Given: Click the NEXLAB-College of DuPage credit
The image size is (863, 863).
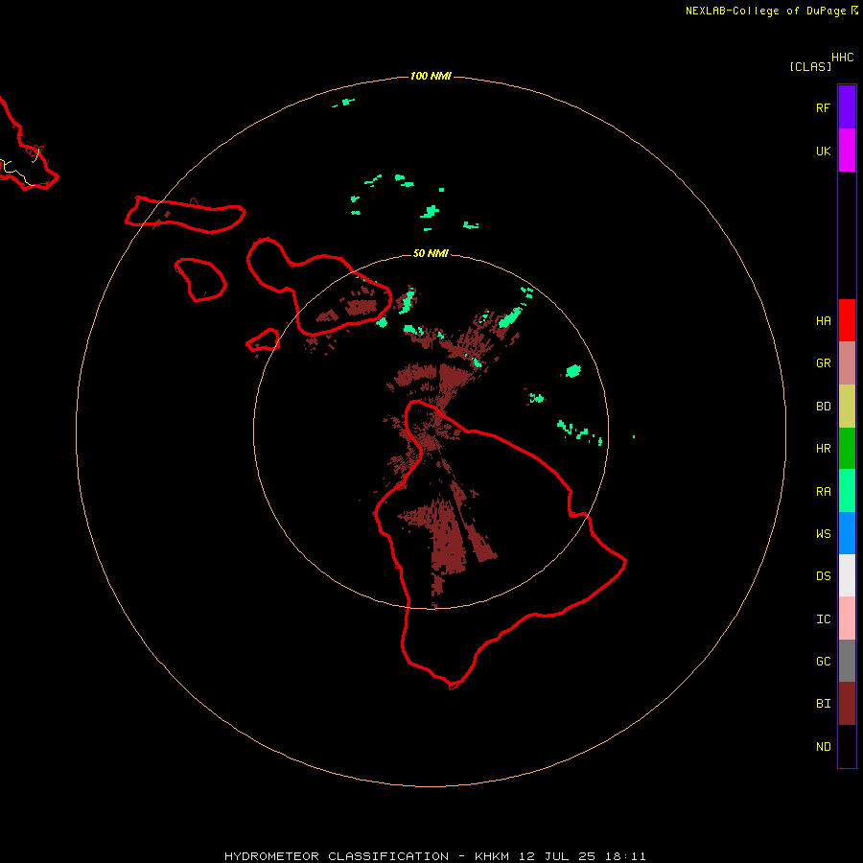Looking at the screenshot, I should coord(771,11).
